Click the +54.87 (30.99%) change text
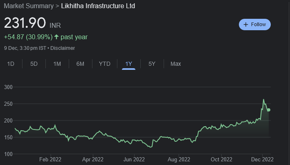290x165 pixels. [x=28, y=37]
